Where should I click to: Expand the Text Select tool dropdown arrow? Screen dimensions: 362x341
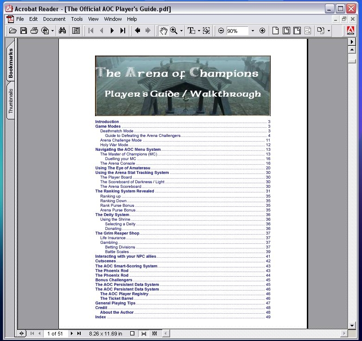pos(198,31)
